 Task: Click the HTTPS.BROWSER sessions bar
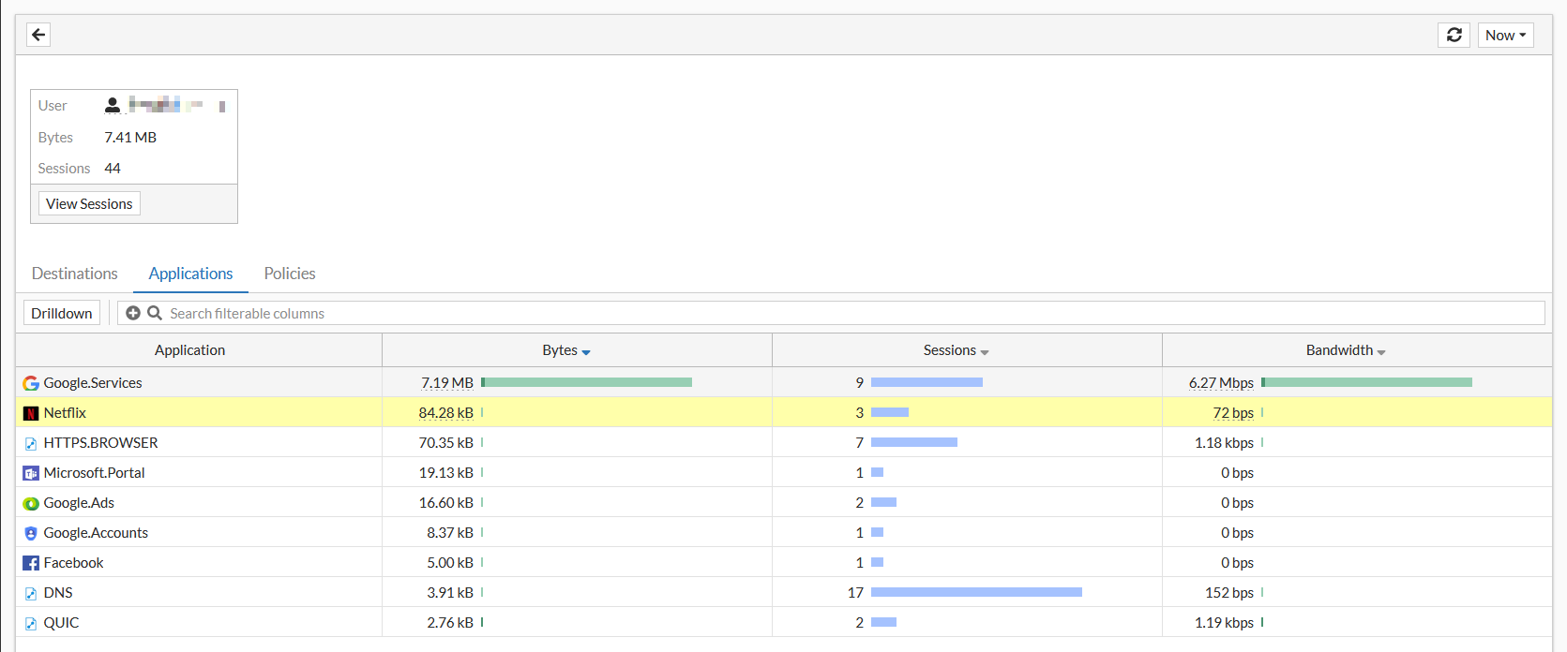click(x=914, y=442)
